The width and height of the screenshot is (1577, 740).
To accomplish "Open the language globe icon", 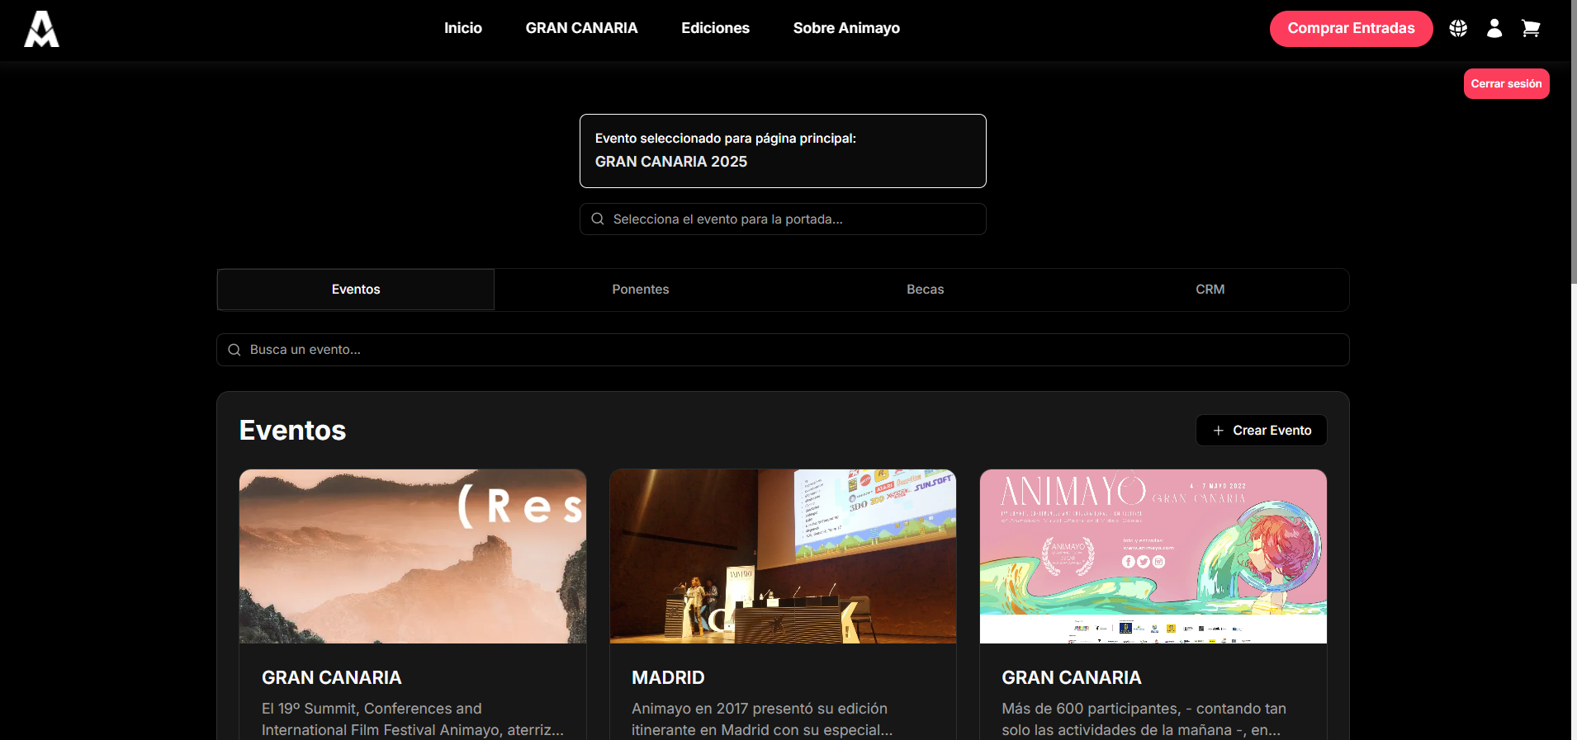I will [x=1458, y=29].
